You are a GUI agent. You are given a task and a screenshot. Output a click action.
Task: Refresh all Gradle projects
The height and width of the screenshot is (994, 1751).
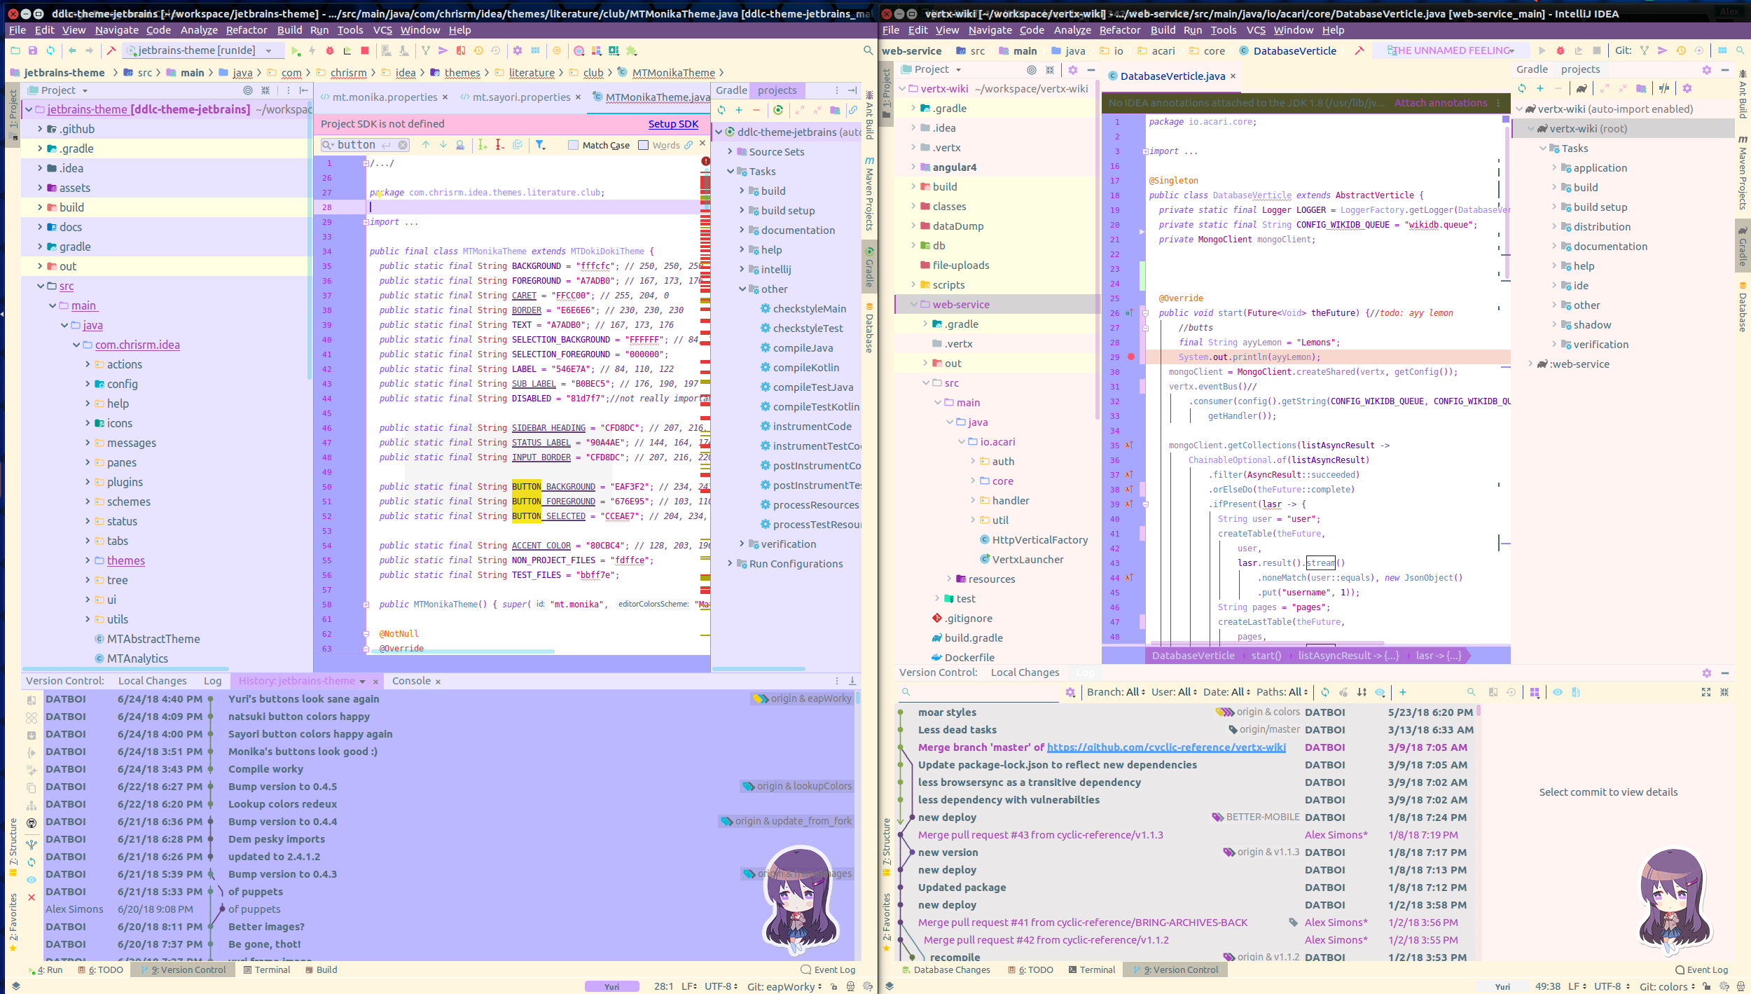[1523, 88]
